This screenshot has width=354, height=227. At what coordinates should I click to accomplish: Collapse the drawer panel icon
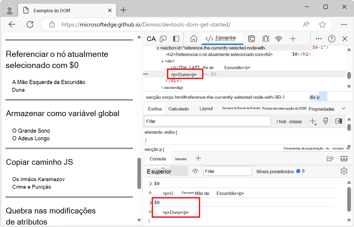point(344,158)
